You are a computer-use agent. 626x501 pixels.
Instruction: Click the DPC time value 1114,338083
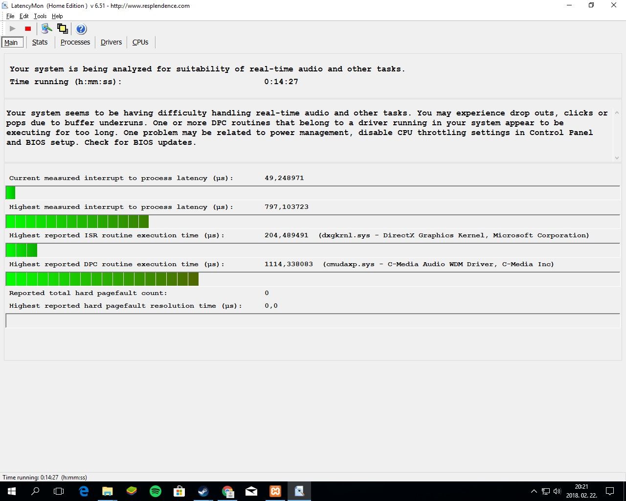coord(289,264)
